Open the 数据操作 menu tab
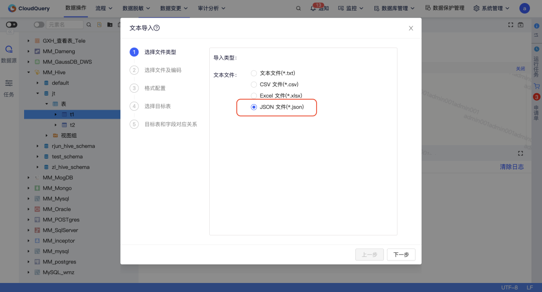The height and width of the screenshot is (292, 542). tap(76, 8)
